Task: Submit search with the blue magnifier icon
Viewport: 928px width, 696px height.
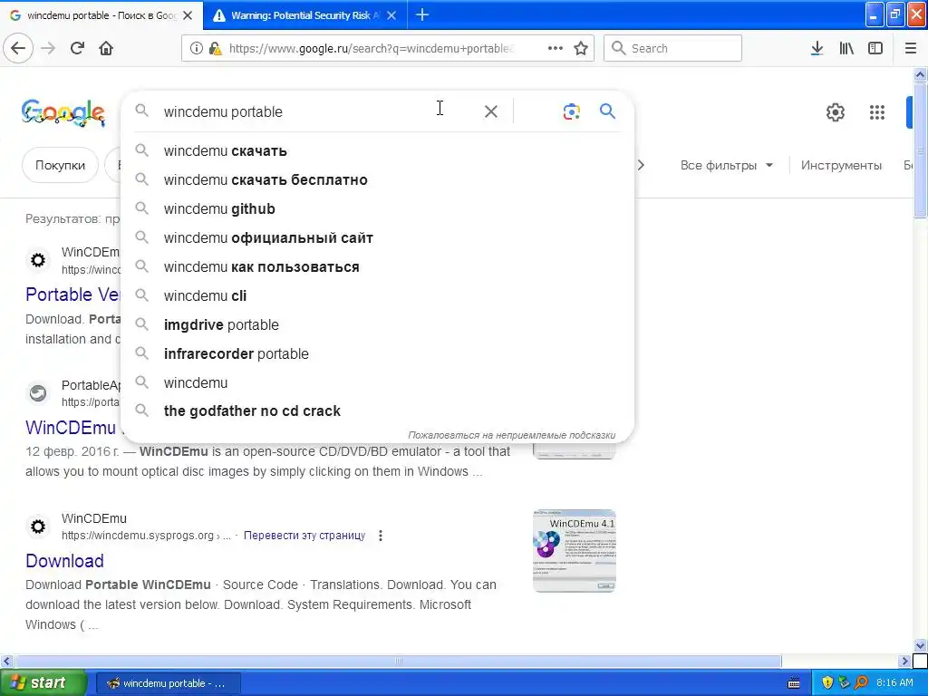Action: click(607, 111)
